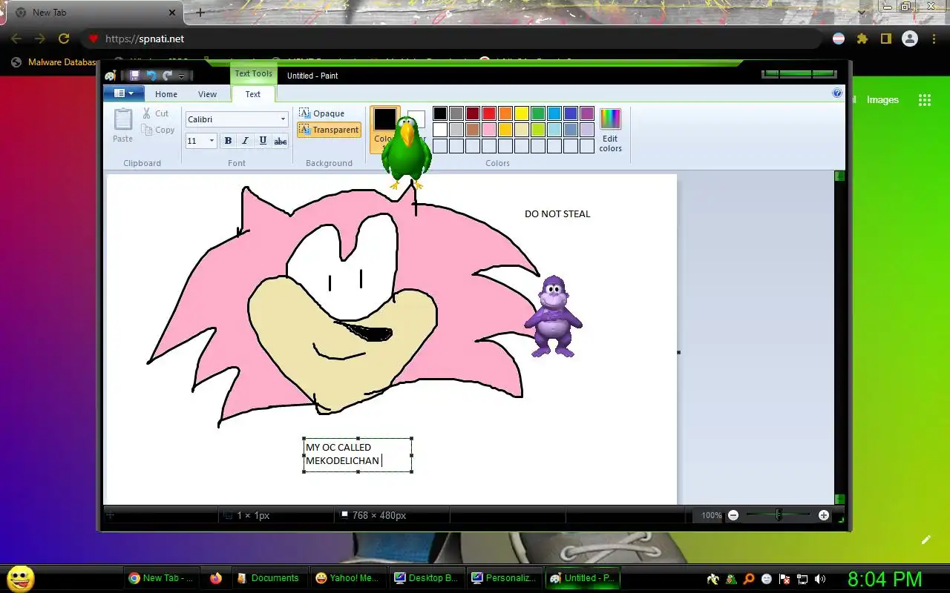
Task: Pick the rose pink palette color
Action: click(489, 130)
